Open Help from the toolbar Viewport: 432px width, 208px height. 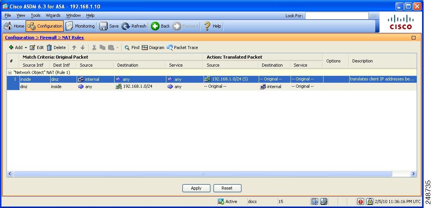(212, 26)
